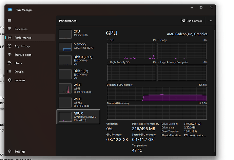The width and height of the screenshot is (234, 160).
Task: Open the High Priority Compute dropdown
Action: 158,62
